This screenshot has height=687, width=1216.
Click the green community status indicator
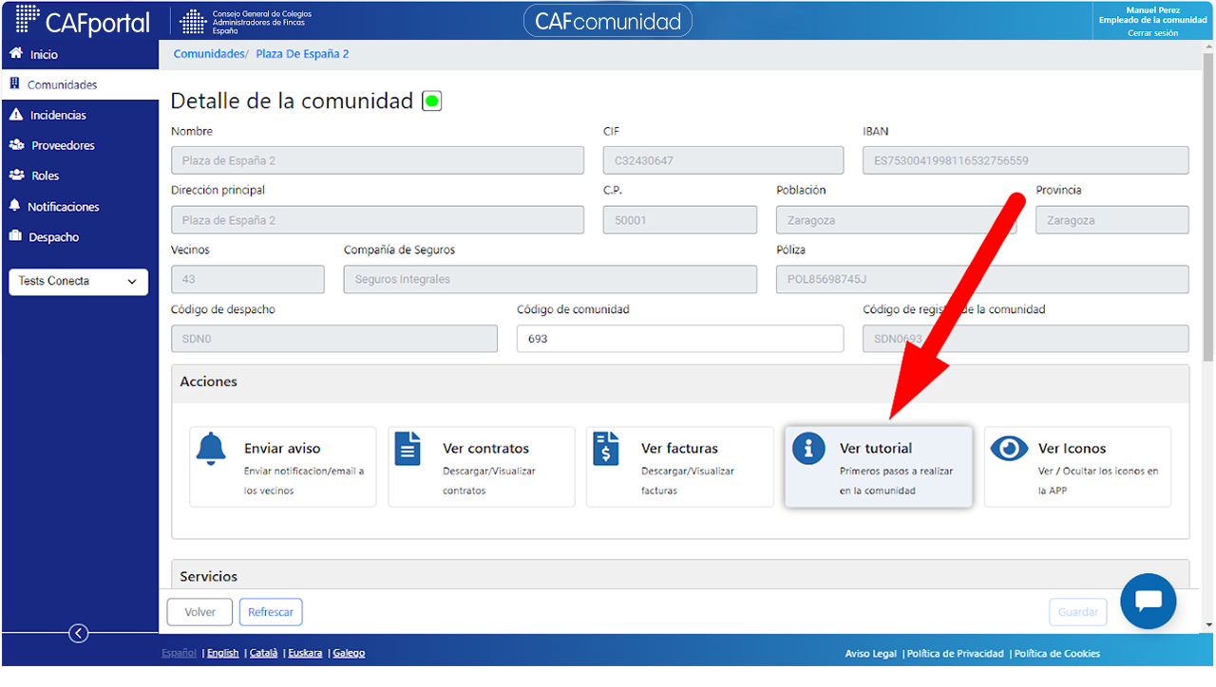coord(432,101)
